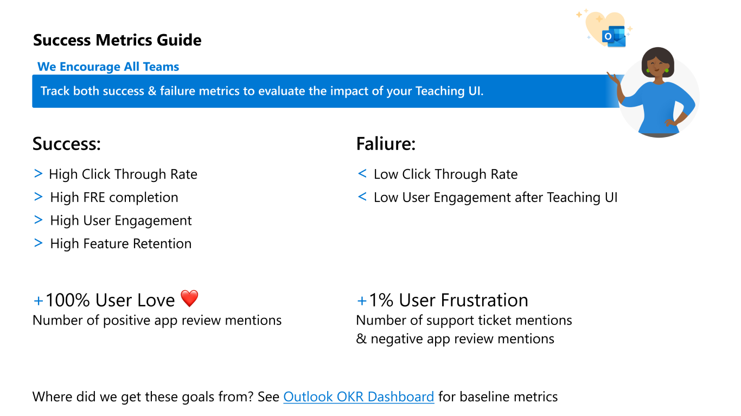Click the +1% User Frustration text
741x416 pixels.
point(442,300)
